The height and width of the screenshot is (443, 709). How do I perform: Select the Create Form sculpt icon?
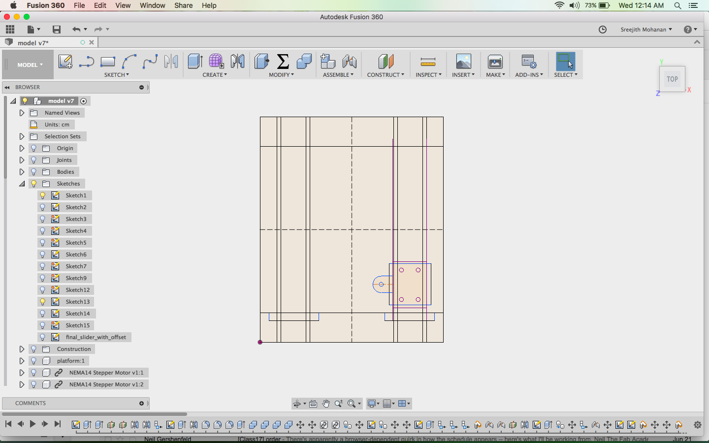(x=216, y=62)
